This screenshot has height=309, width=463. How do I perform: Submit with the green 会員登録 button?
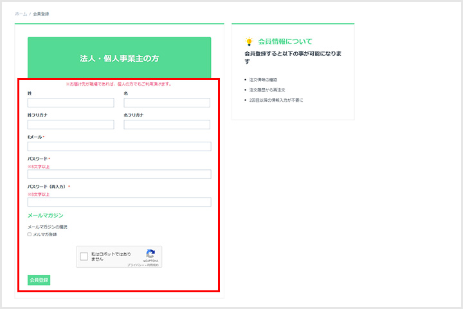(x=39, y=280)
